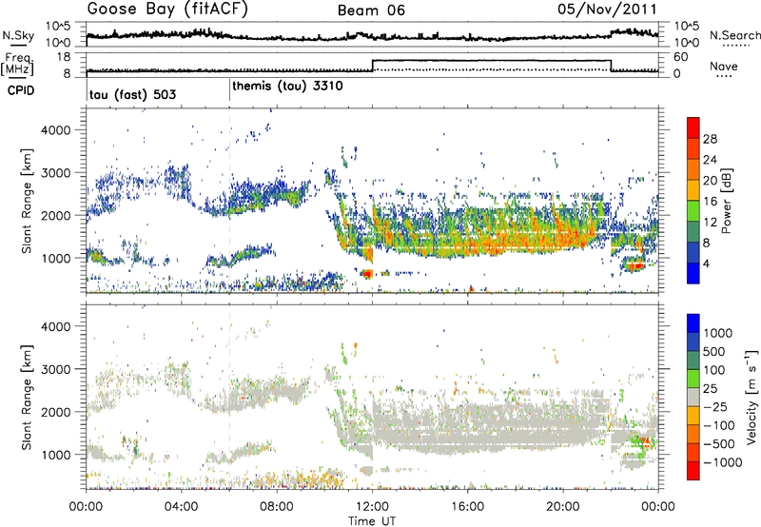Click the '28' value on power scale

click(710, 139)
